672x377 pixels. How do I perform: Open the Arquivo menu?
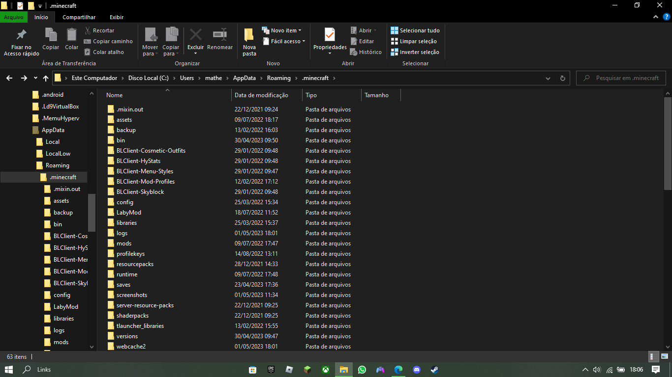coord(14,17)
